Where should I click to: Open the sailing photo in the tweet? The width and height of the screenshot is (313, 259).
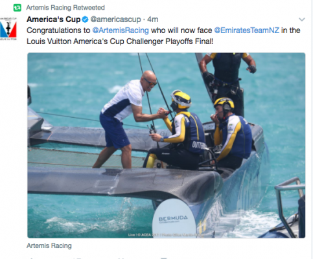pos(167,146)
